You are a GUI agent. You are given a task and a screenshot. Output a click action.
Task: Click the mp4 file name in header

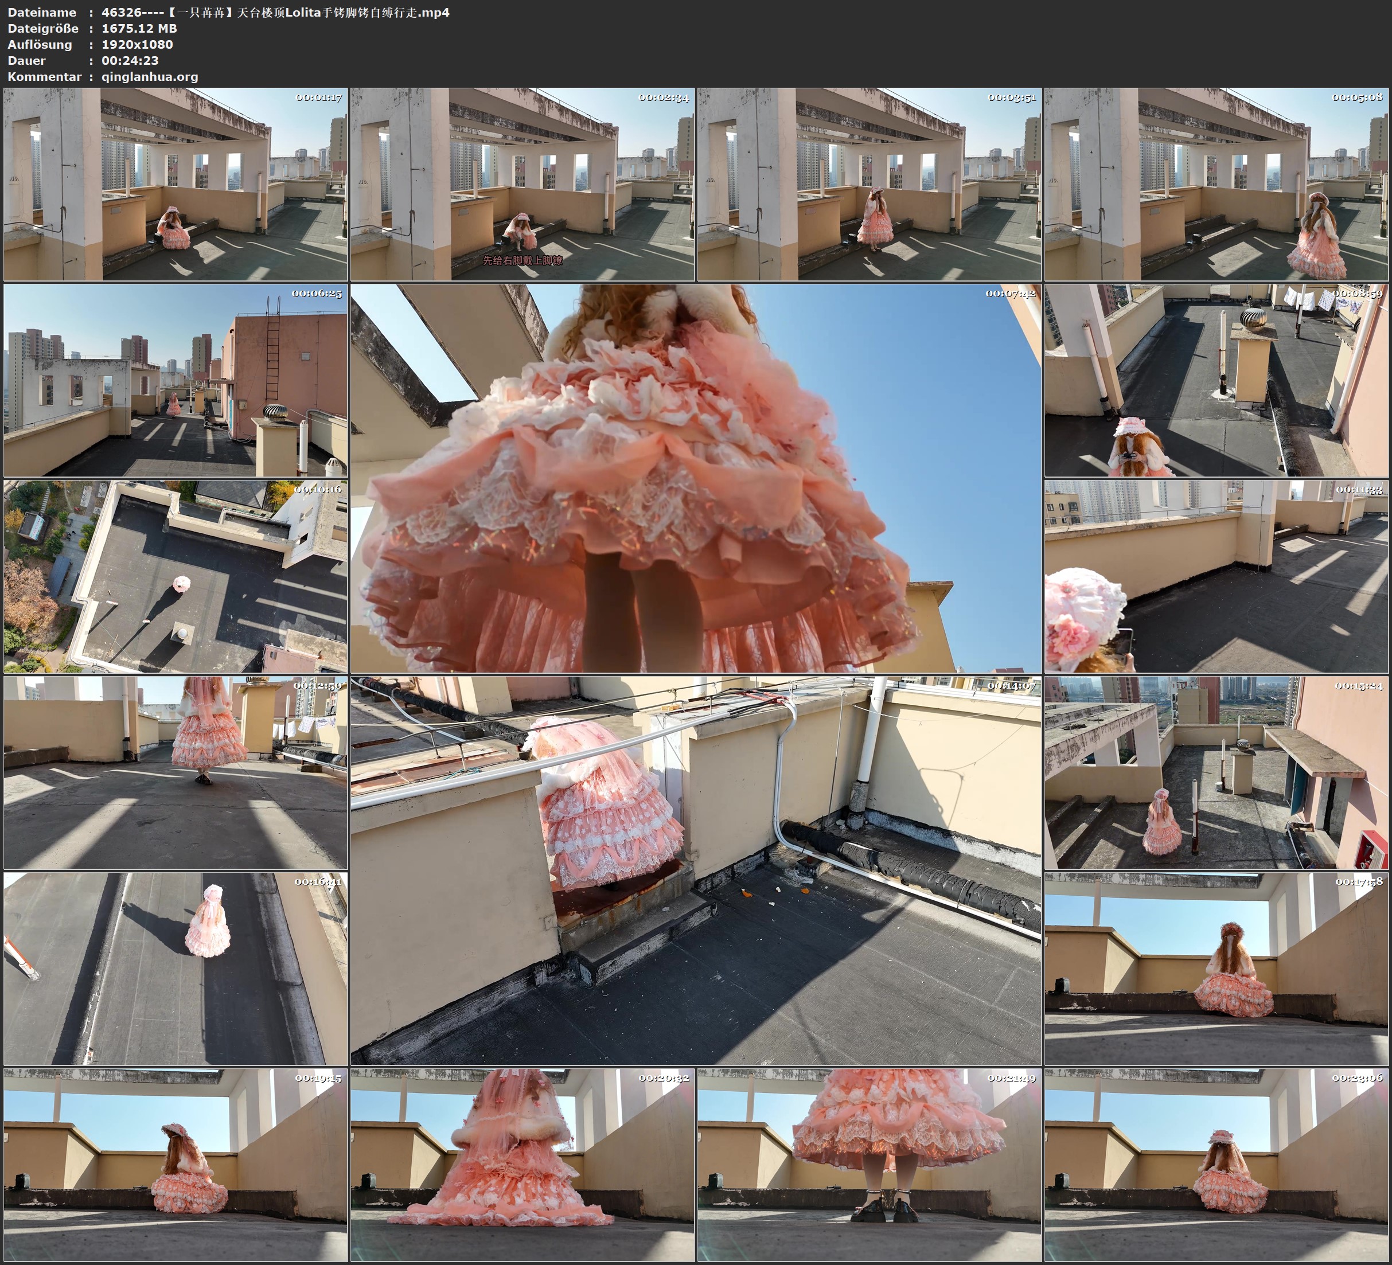tap(275, 13)
